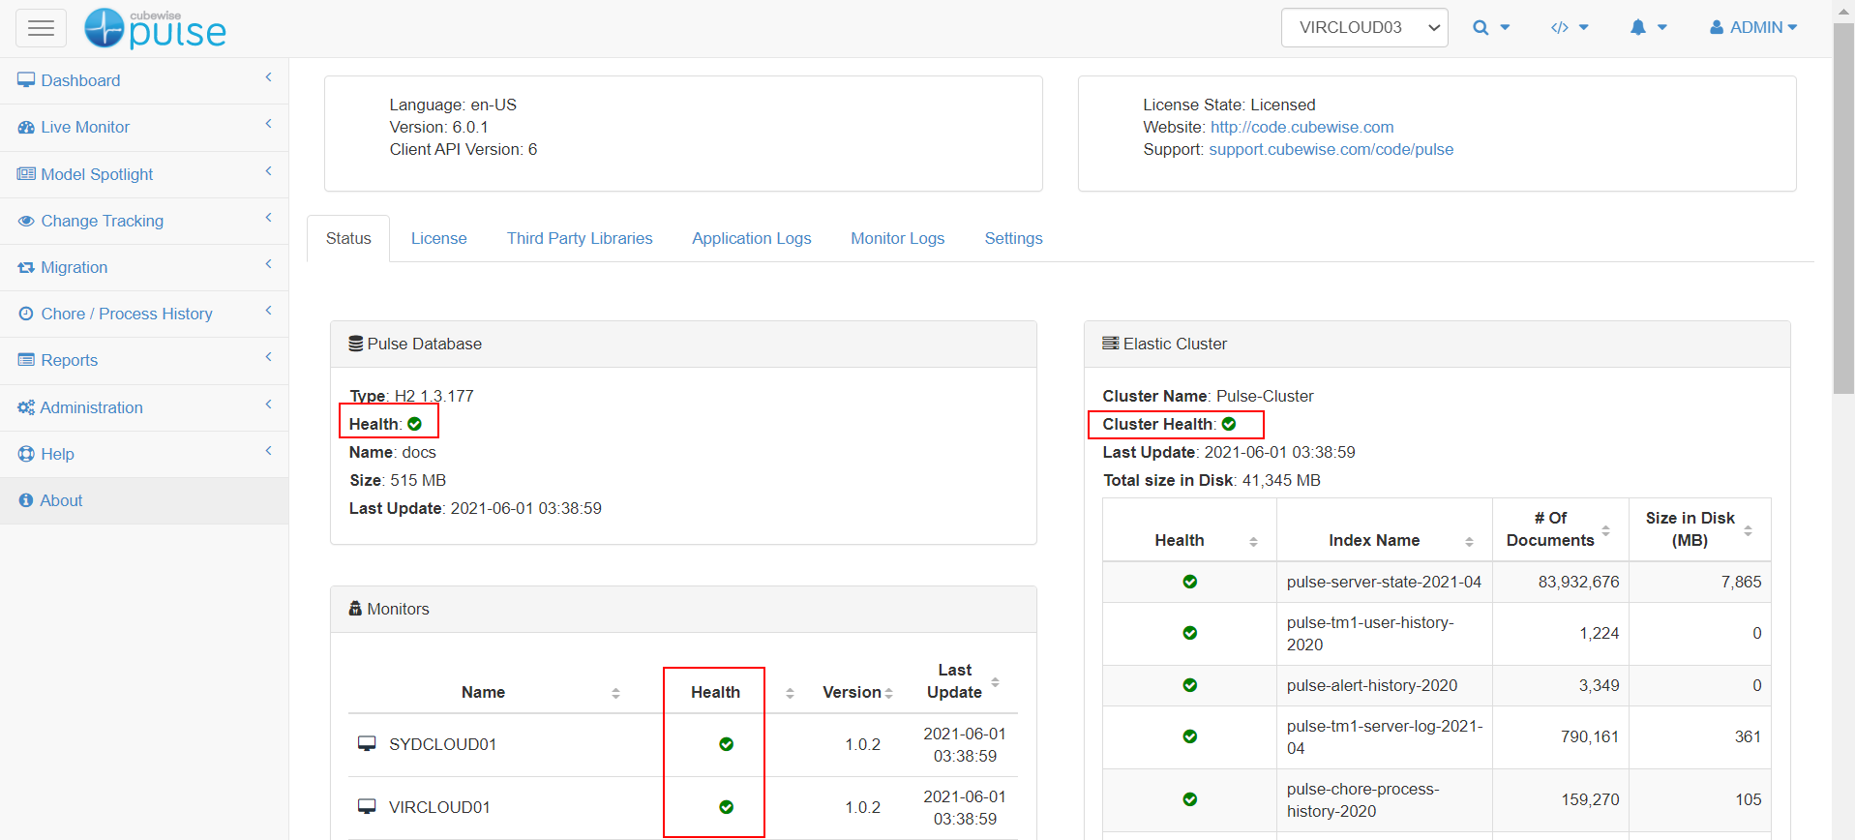Click the About info icon in sidebar
This screenshot has width=1855, height=840.
(26, 500)
